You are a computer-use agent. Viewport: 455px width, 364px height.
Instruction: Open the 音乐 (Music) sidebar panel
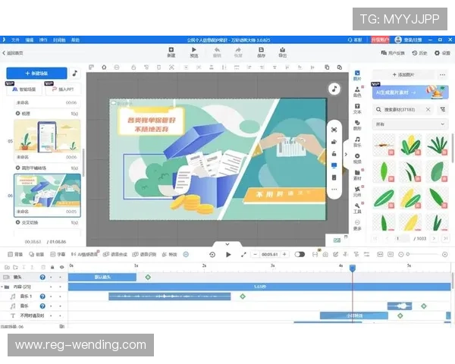(x=357, y=142)
